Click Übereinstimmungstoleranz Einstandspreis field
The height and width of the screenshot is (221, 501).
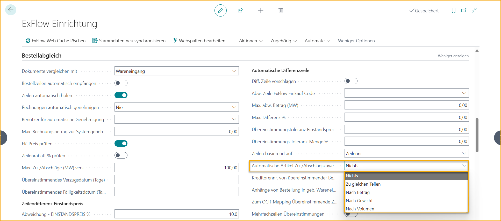(407, 129)
